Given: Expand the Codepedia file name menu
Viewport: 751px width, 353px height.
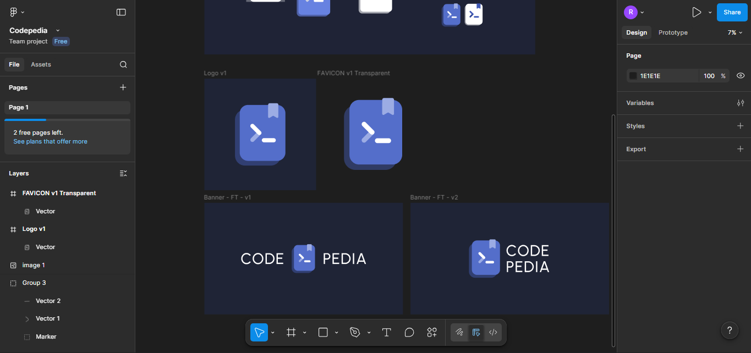Looking at the screenshot, I should tap(58, 30).
